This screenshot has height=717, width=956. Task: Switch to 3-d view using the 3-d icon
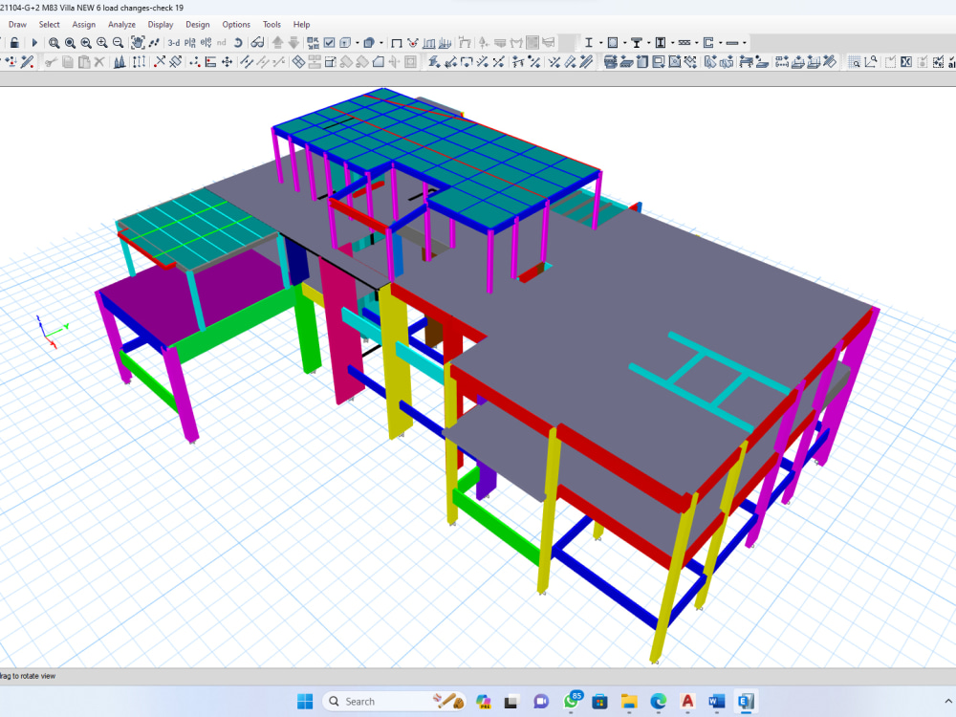click(172, 42)
